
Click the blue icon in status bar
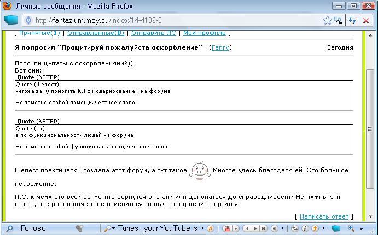pos(335,228)
